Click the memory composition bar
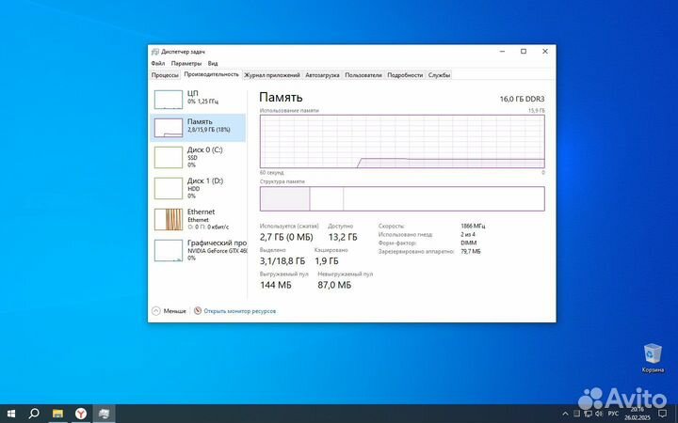Image resolution: width=678 pixels, height=423 pixels. pyautogui.click(x=402, y=198)
